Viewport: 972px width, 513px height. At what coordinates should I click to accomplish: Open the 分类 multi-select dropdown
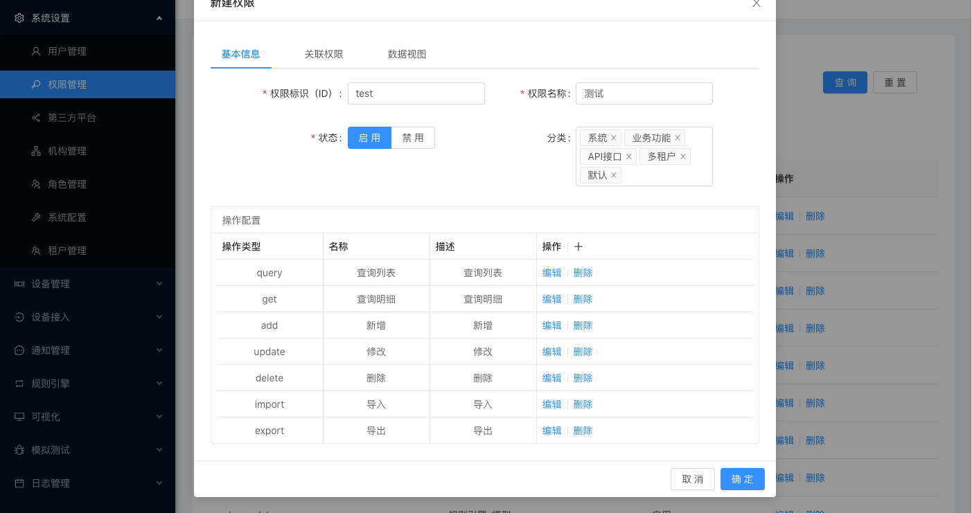(665, 176)
